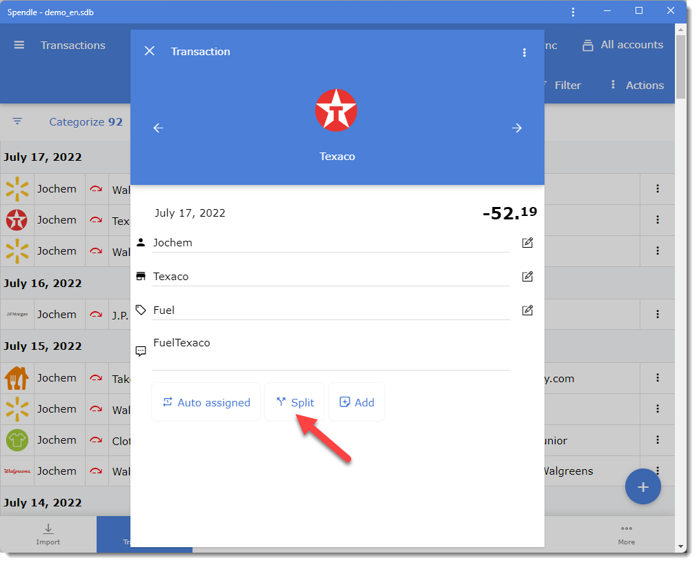Click the vertical scrollbar down arrow

click(x=680, y=546)
